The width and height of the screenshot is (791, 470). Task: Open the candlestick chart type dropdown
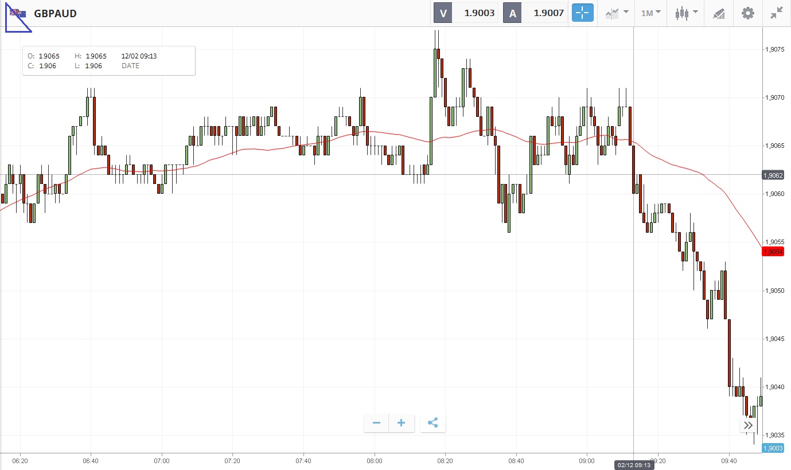coord(686,13)
